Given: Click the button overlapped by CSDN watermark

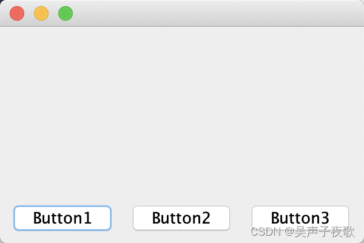Looking at the screenshot, I should [x=300, y=218].
